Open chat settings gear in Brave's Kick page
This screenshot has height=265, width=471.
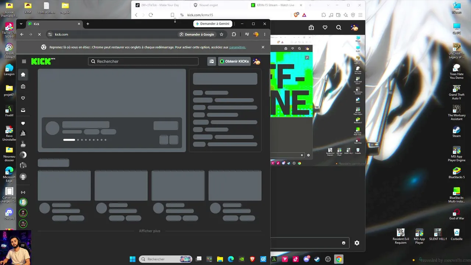pyautogui.click(x=357, y=243)
